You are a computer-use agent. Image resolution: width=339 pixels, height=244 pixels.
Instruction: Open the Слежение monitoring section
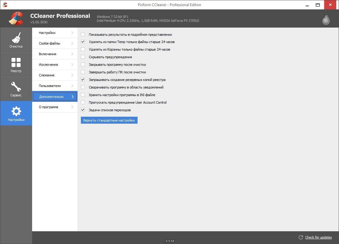click(x=55, y=75)
